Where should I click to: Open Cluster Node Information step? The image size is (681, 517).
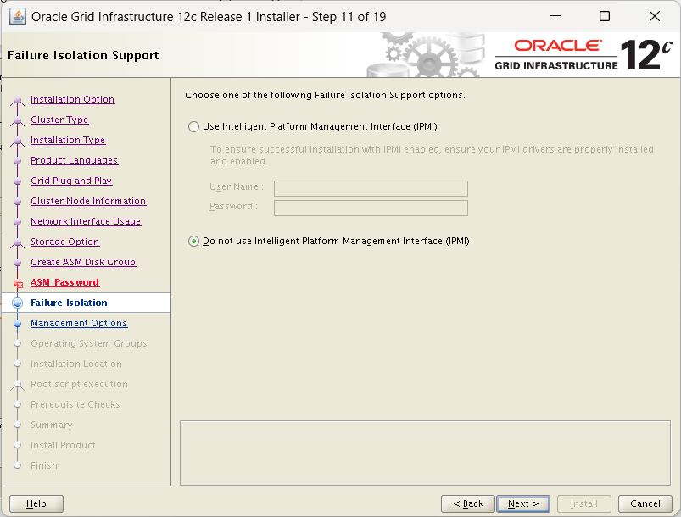(x=88, y=201)
